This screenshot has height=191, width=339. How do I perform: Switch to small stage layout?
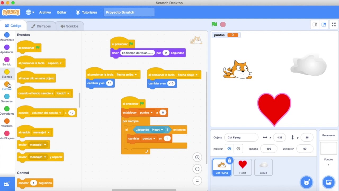tap(315, 24)
